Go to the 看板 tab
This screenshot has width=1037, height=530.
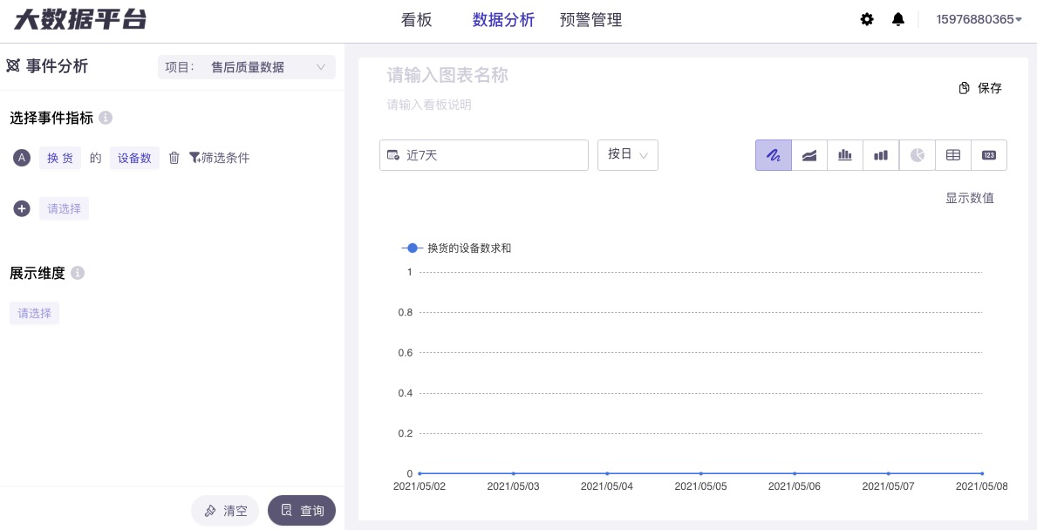click(417, 20)
